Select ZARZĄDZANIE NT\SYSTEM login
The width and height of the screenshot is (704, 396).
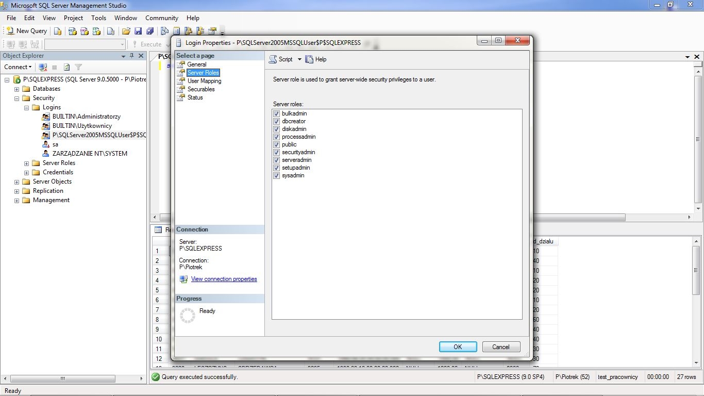(x=90, y=154)
